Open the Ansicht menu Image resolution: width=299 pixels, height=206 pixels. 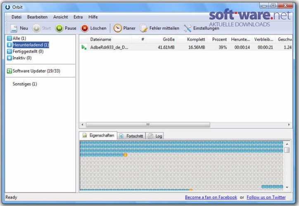[60, 17]
